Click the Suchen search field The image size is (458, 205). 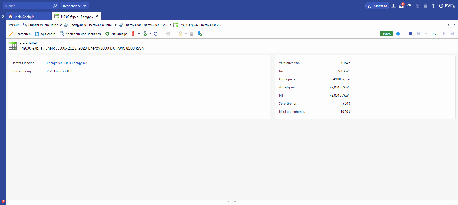point(27,6)
